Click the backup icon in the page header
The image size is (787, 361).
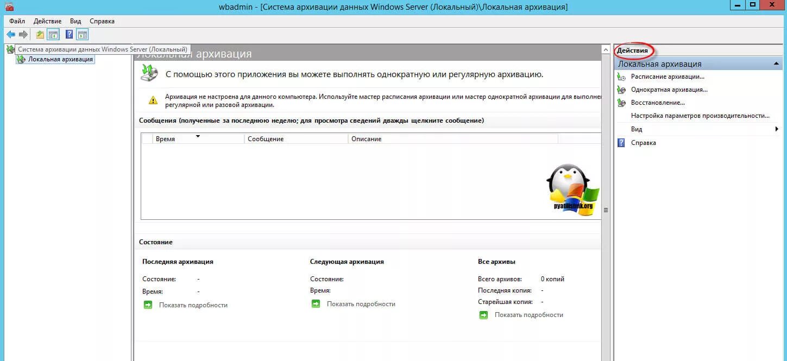(x=149, y=73)
